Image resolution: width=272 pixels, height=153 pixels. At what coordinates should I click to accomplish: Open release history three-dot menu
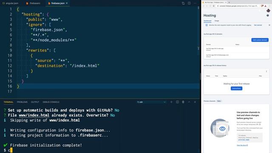(266, 71)
